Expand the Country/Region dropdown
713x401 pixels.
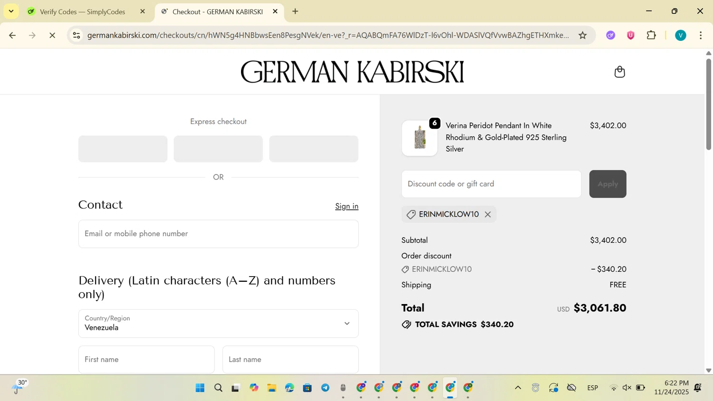coord(218,324)
